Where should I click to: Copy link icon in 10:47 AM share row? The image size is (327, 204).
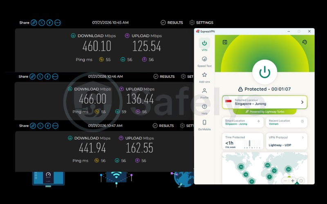click(x=33, y=126)
